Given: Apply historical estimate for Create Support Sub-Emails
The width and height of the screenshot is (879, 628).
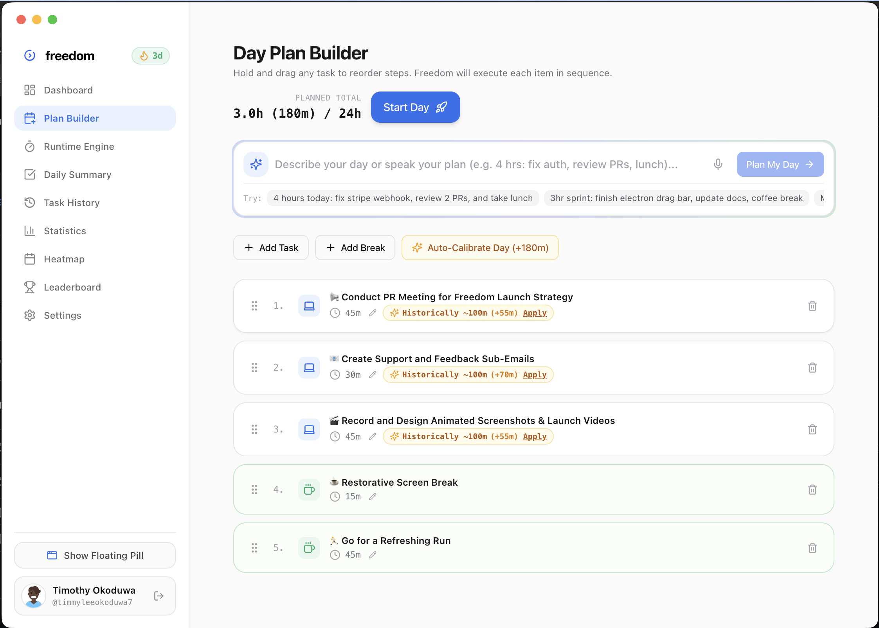Looking at the screenshot, I should coord(535,375).
